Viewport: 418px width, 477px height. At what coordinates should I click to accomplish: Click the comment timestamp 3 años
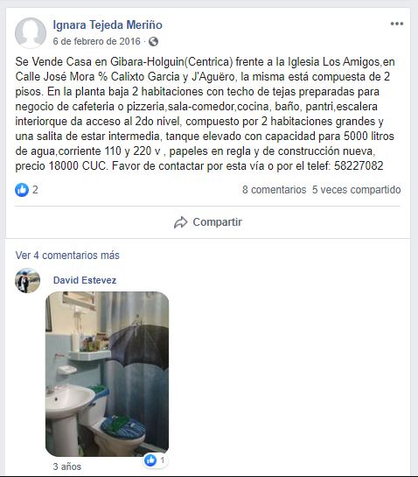pyautogui.click(x=67, y=466)
